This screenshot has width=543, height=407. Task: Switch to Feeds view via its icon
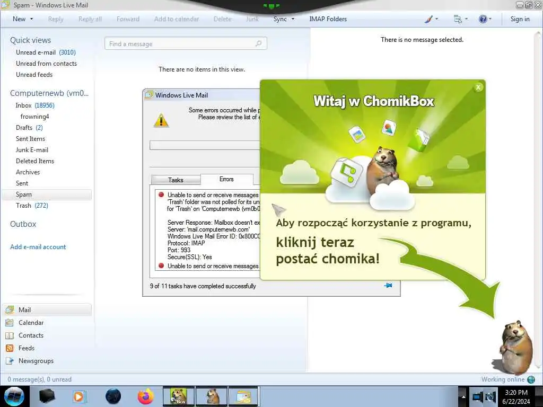tap(10, 348)
